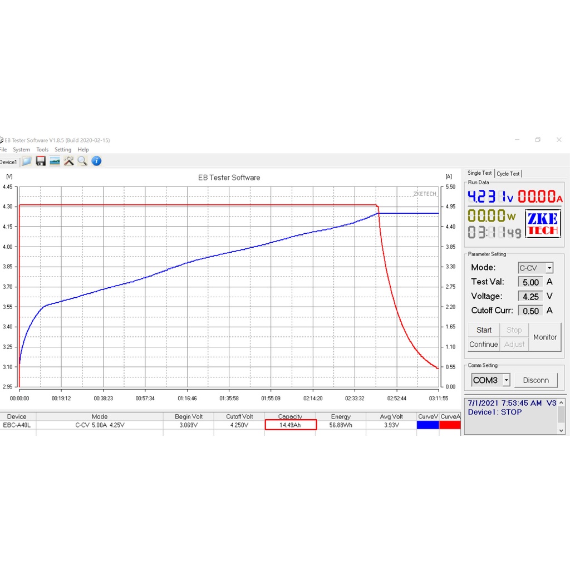Switch to the Cycle Test tab

tap(508, 174)
